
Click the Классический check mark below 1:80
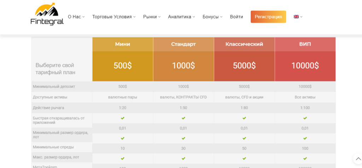[244, 118]
